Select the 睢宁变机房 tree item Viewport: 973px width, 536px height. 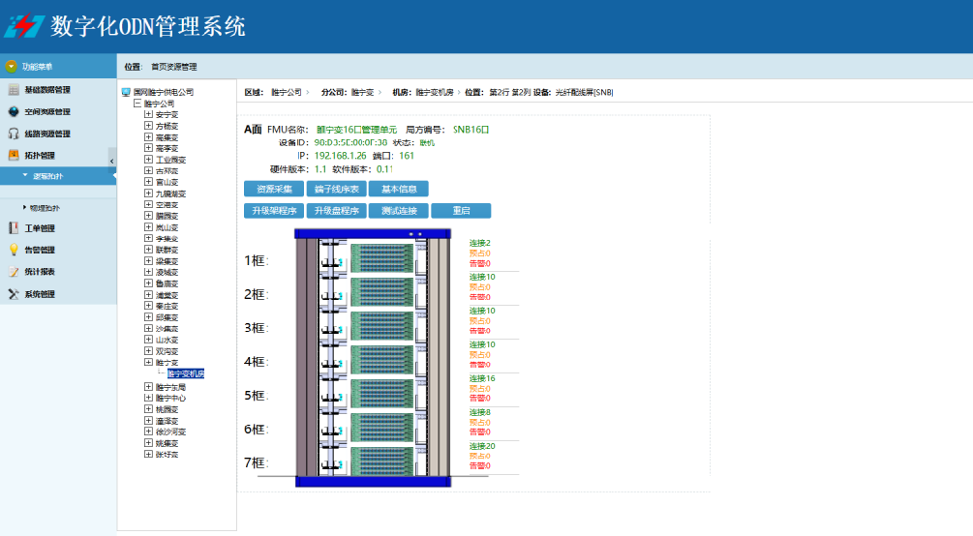point(186,373)
